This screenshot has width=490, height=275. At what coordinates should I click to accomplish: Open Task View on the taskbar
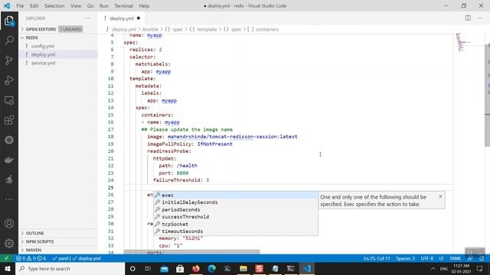tap(148, 268)
